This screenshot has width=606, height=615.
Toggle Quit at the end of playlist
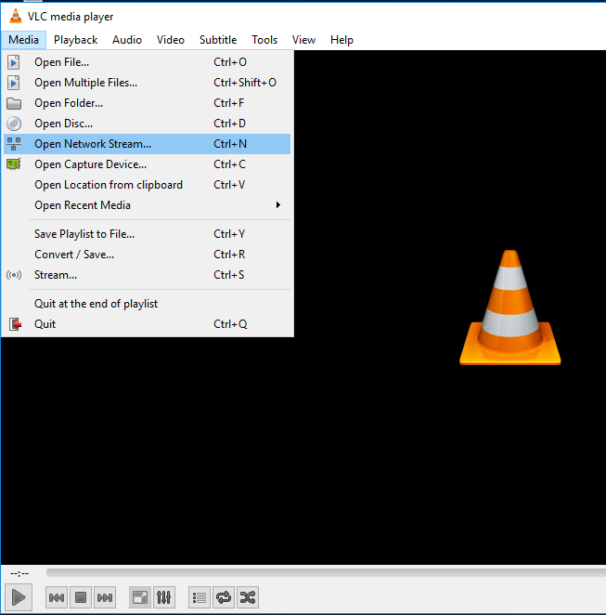click(x=147, y=304)
